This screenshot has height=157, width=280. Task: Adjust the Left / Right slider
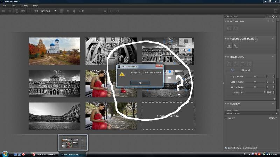255,82
